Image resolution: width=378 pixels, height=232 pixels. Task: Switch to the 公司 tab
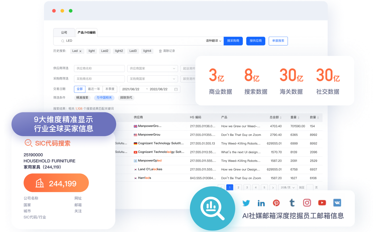tap(64, 32)
